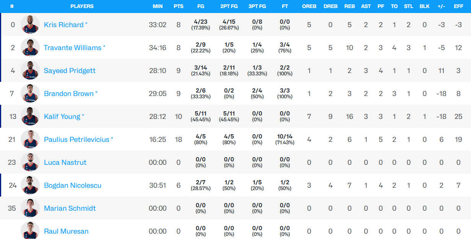Click Bogdan Nicolescu's player photo
The height and width of the screenshot is (239, 471).
click(30, 185)
